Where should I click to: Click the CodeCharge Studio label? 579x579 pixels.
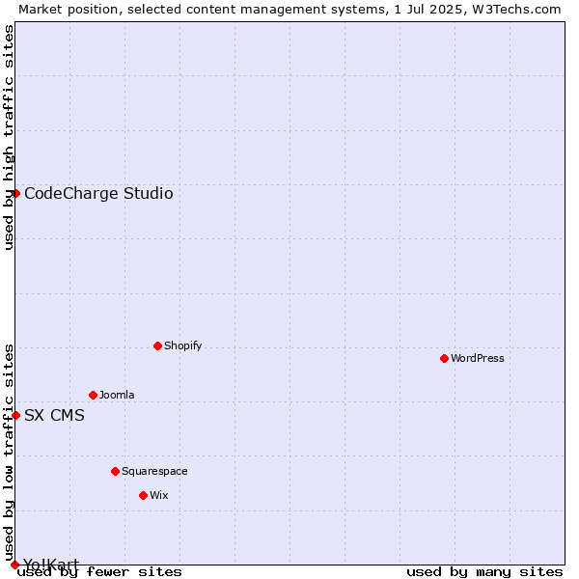(98, 194)
